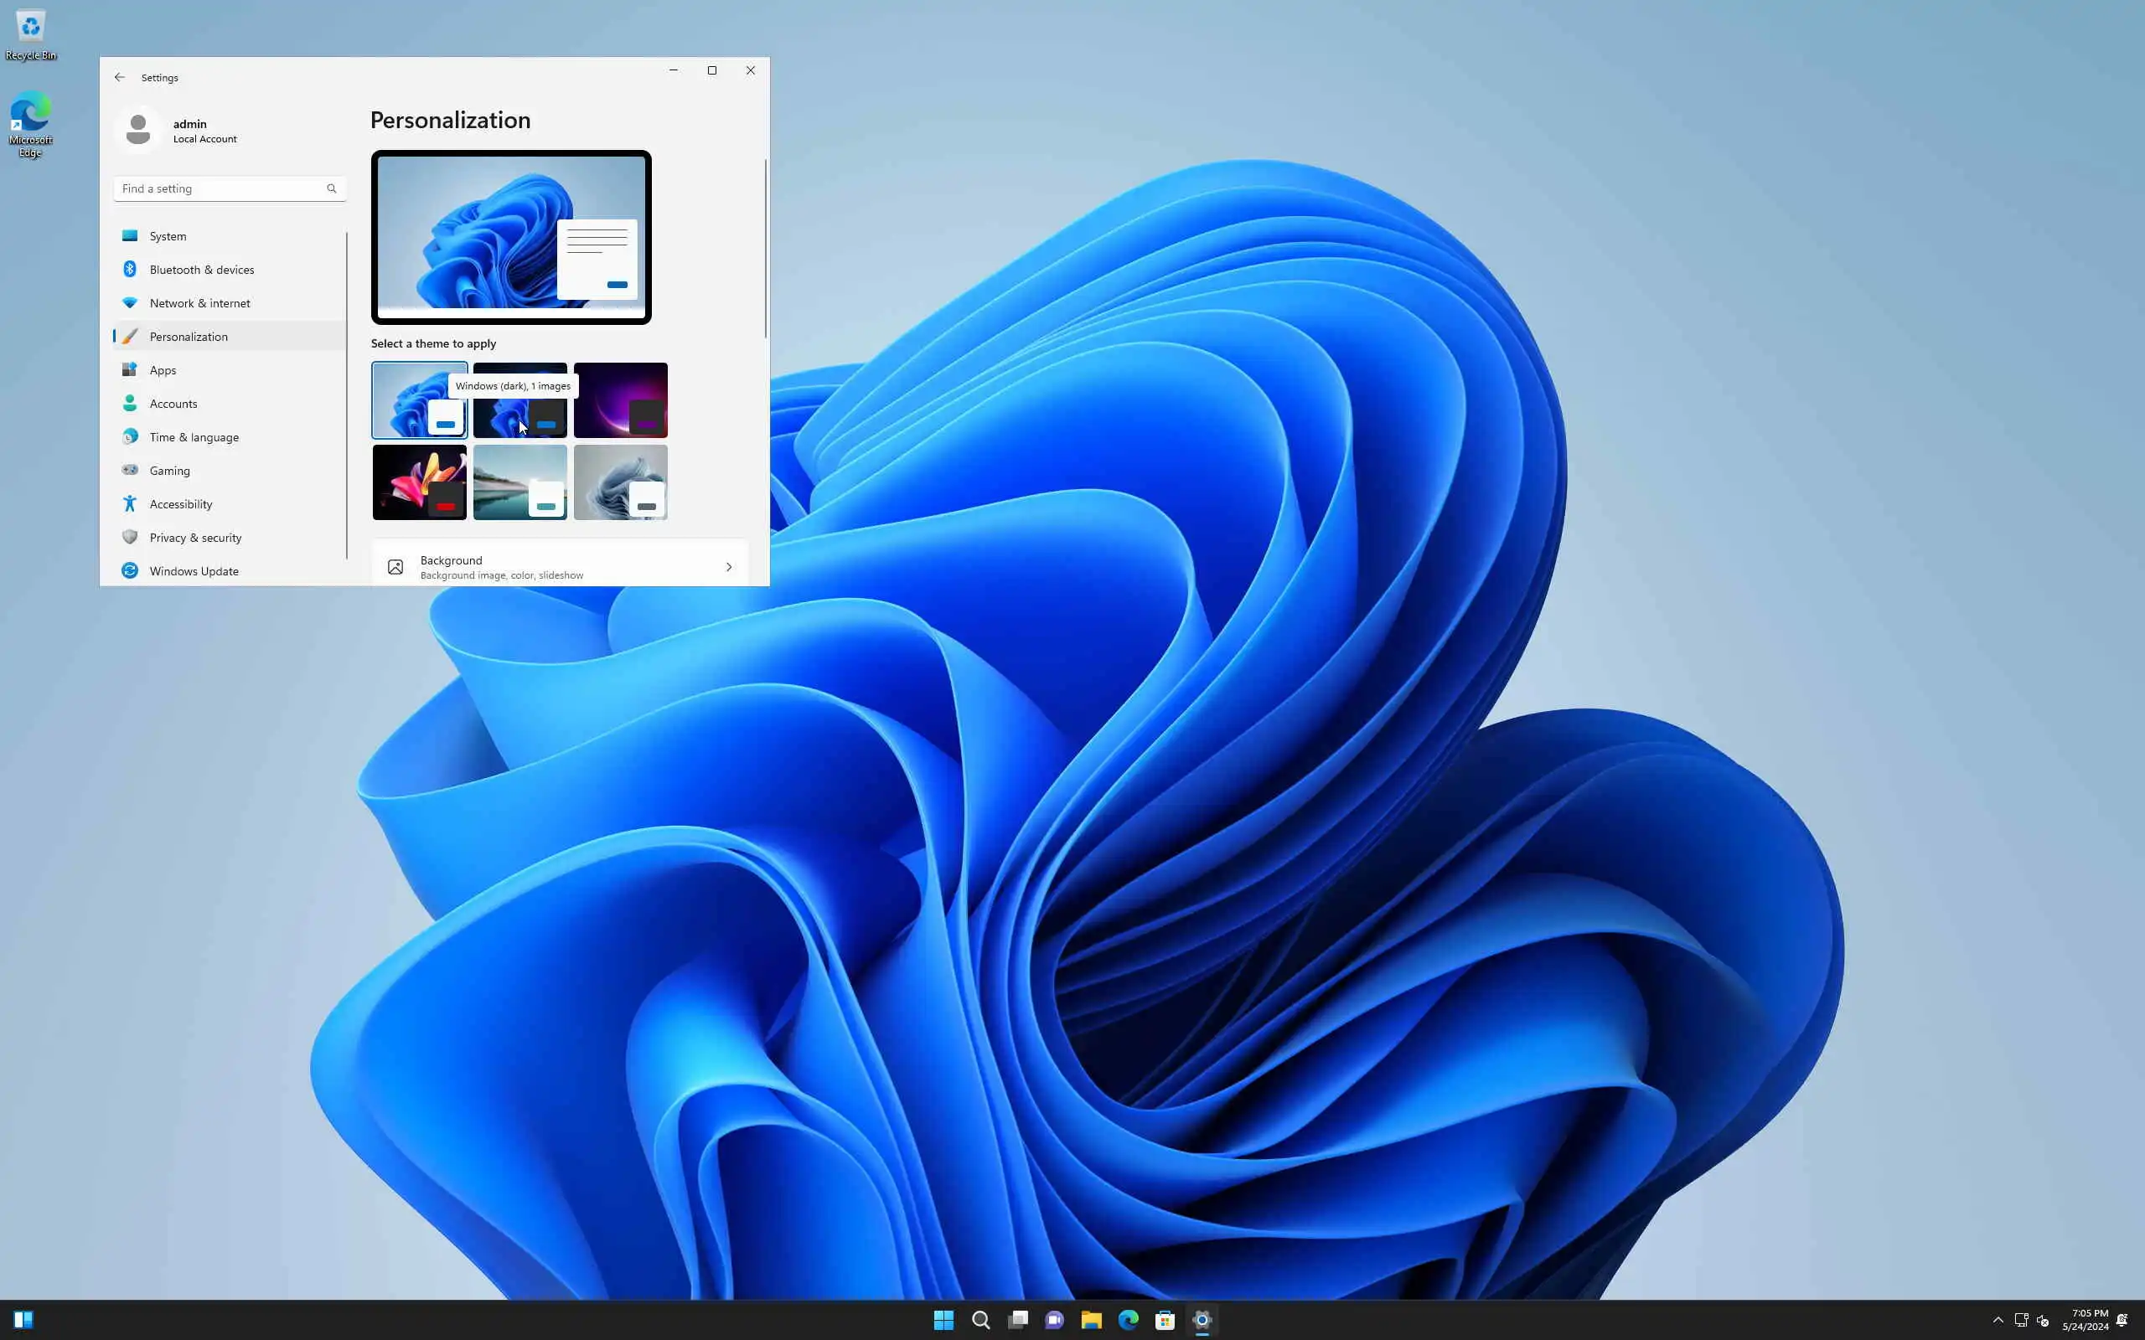Open Microsoft Store from taskbar

pos(1165,1320)
